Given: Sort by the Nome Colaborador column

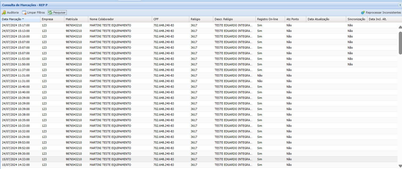Looking at the screenshot, I should (x=120, y=19).
